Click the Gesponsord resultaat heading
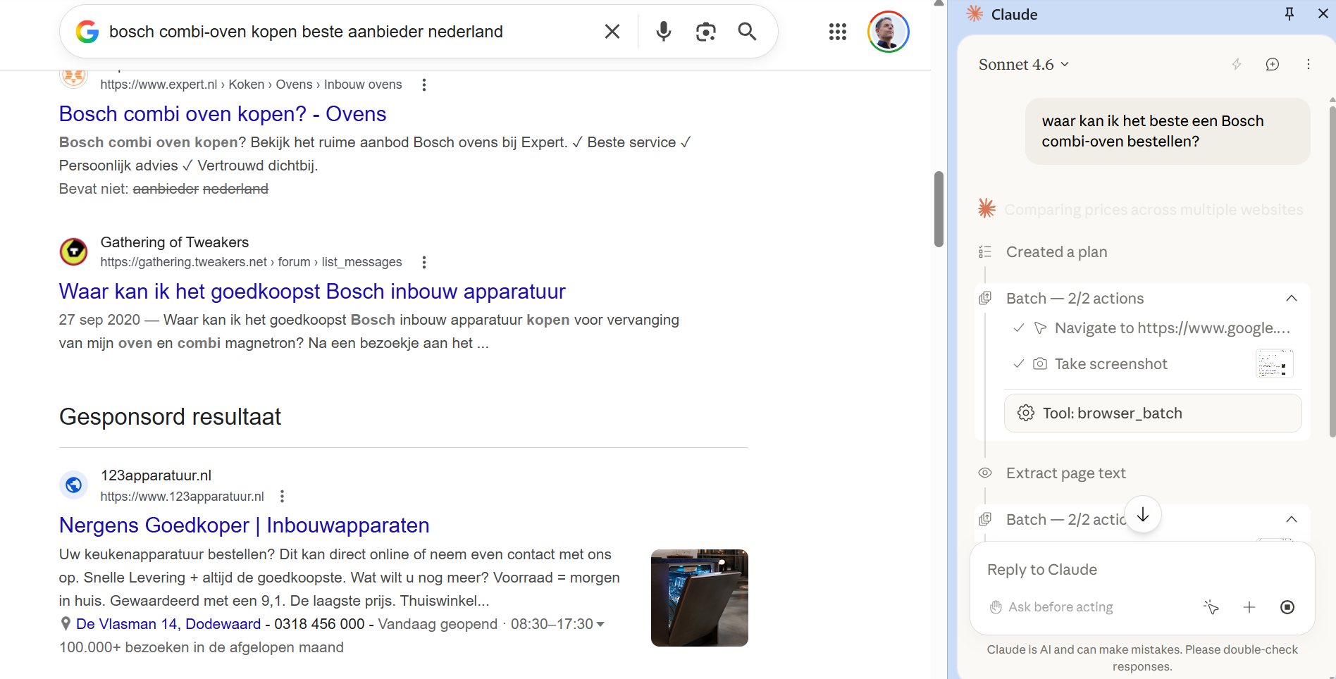Viewport: 1336px width, 679px height. point(170,416)
